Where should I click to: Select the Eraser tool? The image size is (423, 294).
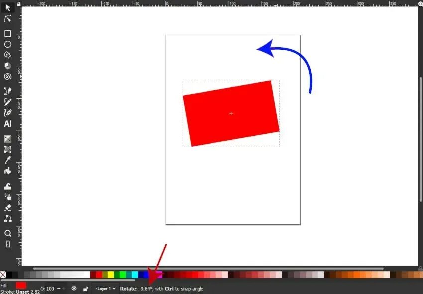pyautogui.click(x=7, y=208)
